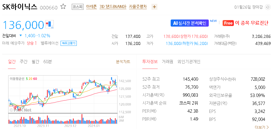The width and height of the screenshot is (274, 133).
Task: Click the SK하이닉스 stock name title
Action: [20, 7]
